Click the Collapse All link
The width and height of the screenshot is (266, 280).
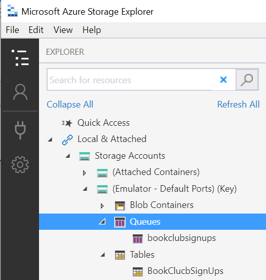70,104
